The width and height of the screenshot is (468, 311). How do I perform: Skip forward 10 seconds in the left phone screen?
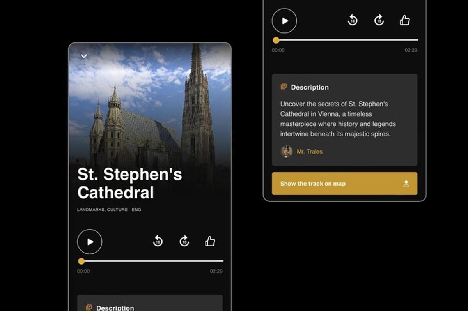[184, 241]
